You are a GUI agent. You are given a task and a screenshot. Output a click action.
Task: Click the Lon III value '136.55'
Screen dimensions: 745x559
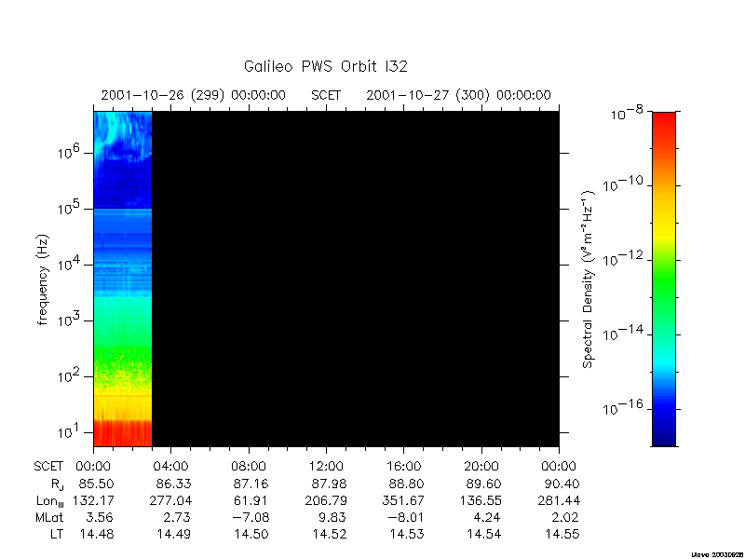[481, 500]
